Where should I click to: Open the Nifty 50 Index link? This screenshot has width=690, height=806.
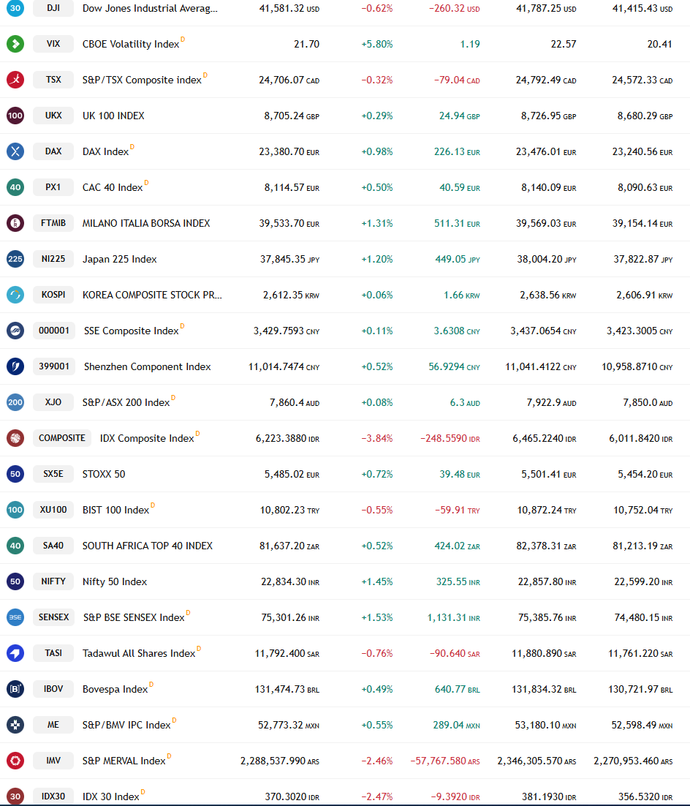click(x=115, y=582)
